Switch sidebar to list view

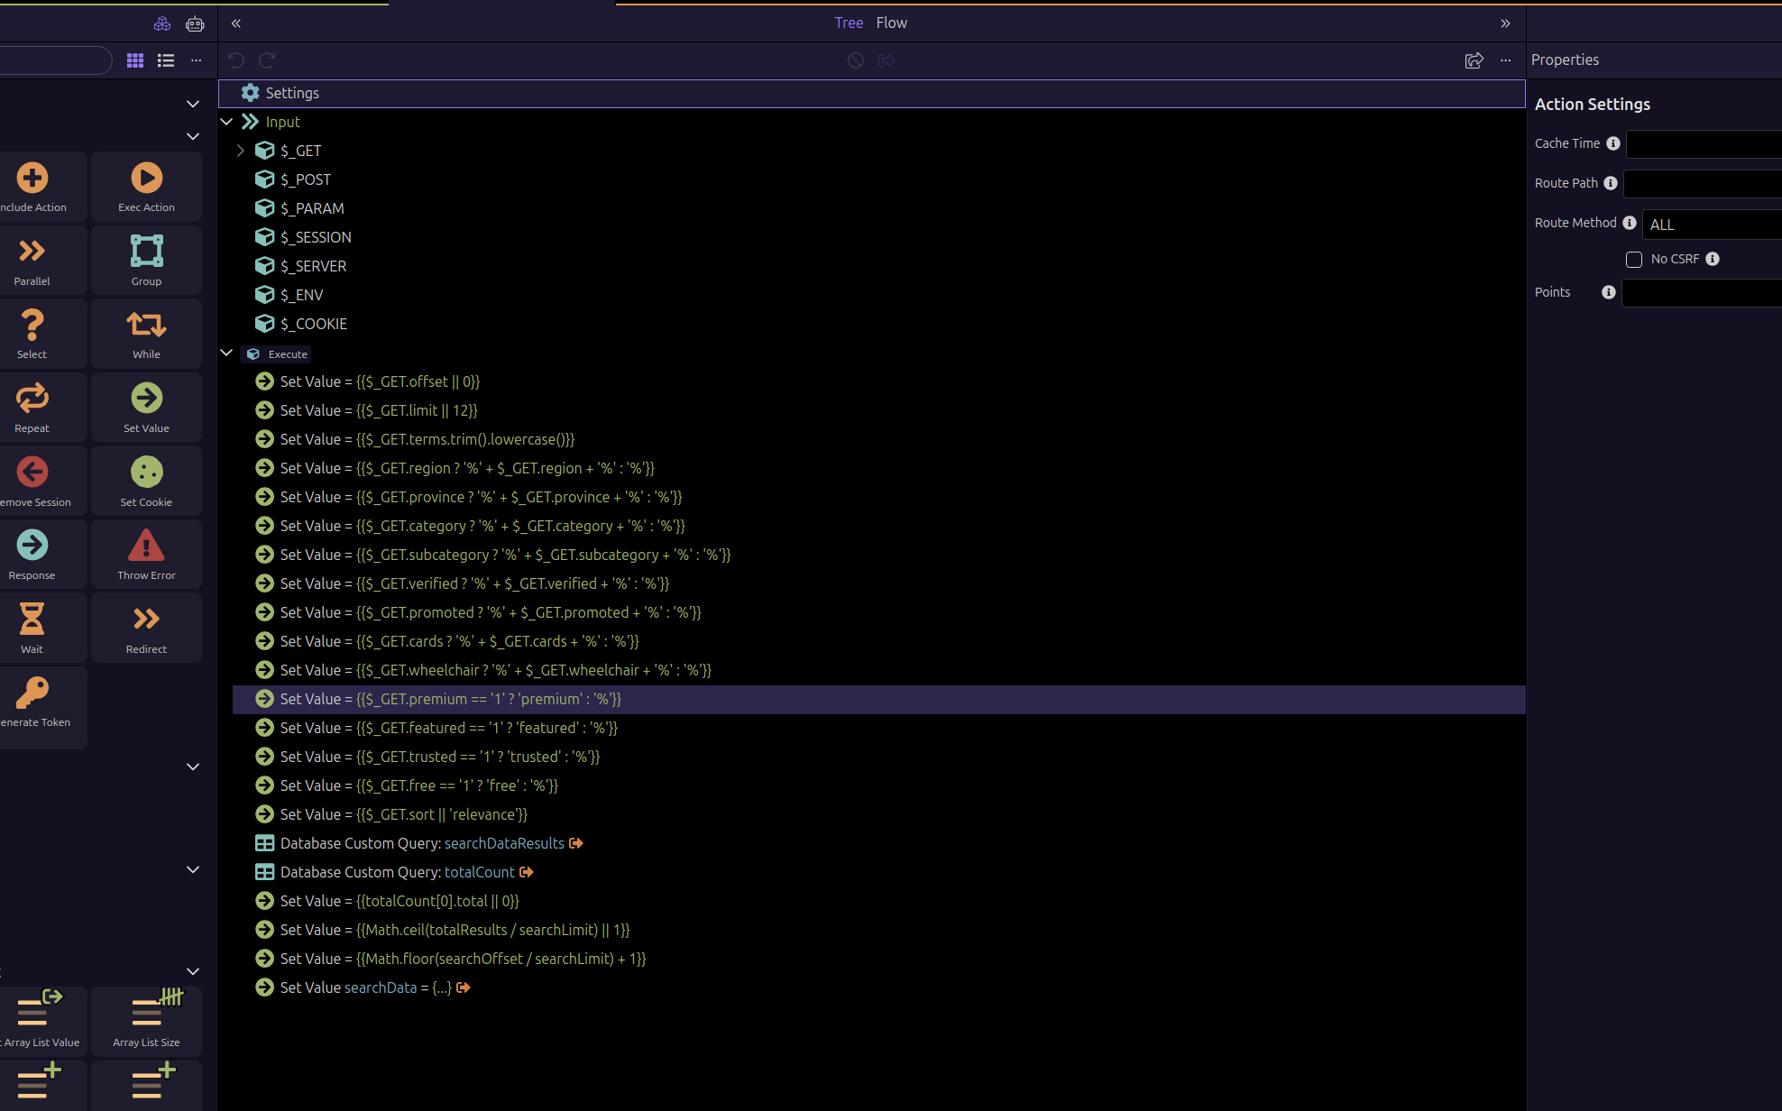pyautogui.click(x=166, y=60)
